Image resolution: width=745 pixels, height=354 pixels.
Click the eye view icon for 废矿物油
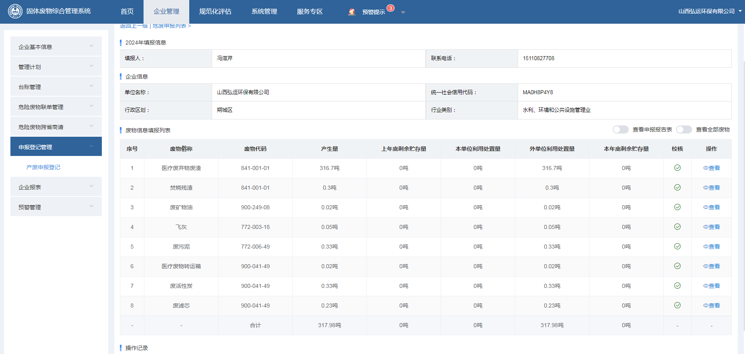(706, 207)
